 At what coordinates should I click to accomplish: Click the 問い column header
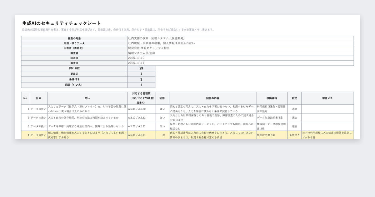pyautogui.click(x=87, y=98)
